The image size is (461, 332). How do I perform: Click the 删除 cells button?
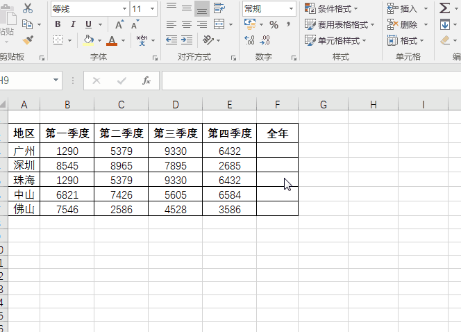(x=404, y=24)
